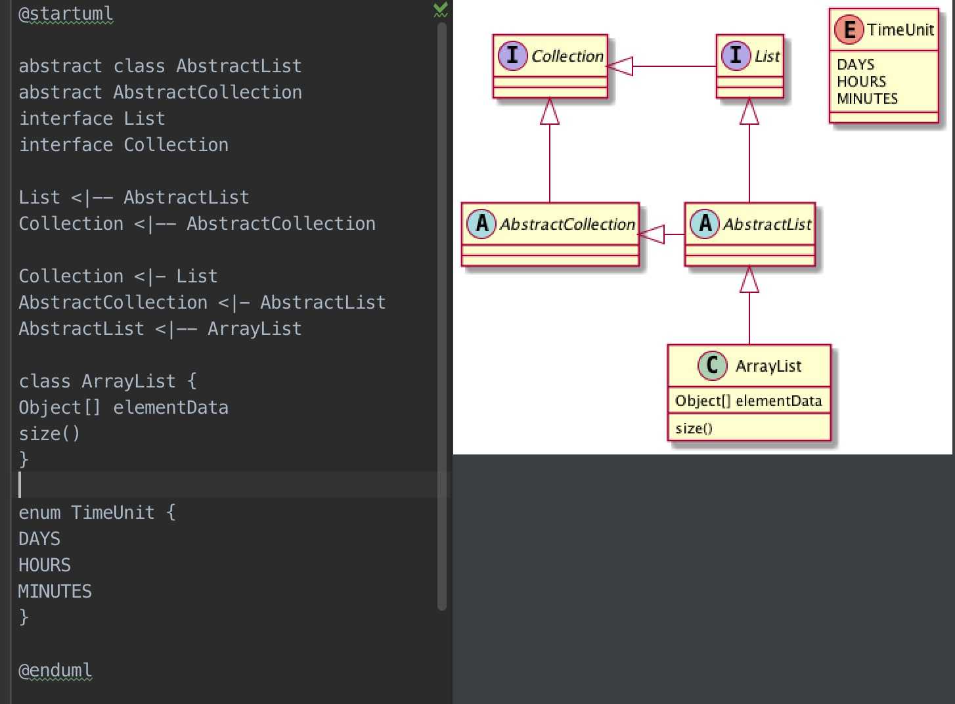Image resolution: width=955 pixels, height=704 pixels.
Task: Click the green inspection checkmark icon
Action: point(441,9)
